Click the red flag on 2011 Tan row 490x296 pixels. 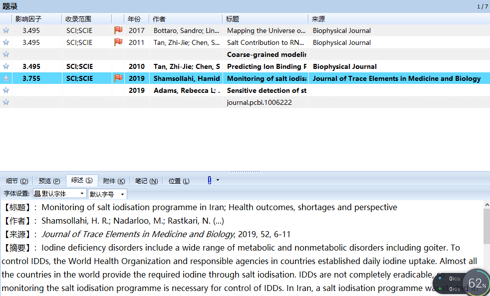click(x=118, y=42)
